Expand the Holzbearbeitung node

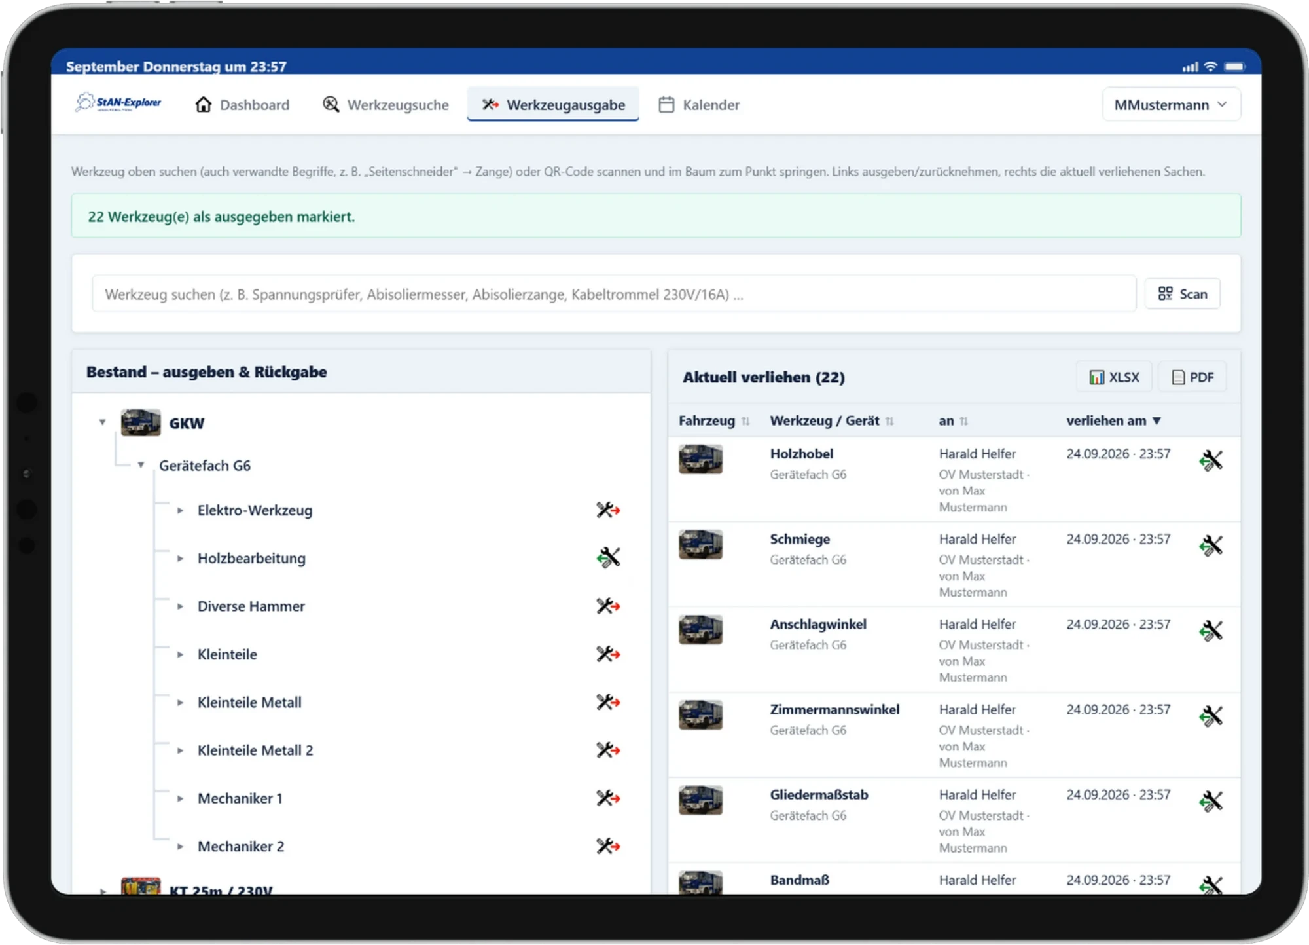(180, 558)
